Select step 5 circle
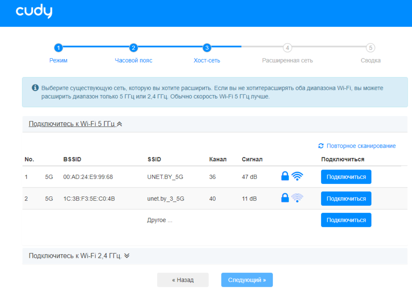The height and width of the screenshot is (303, 412). click(370, 48)
